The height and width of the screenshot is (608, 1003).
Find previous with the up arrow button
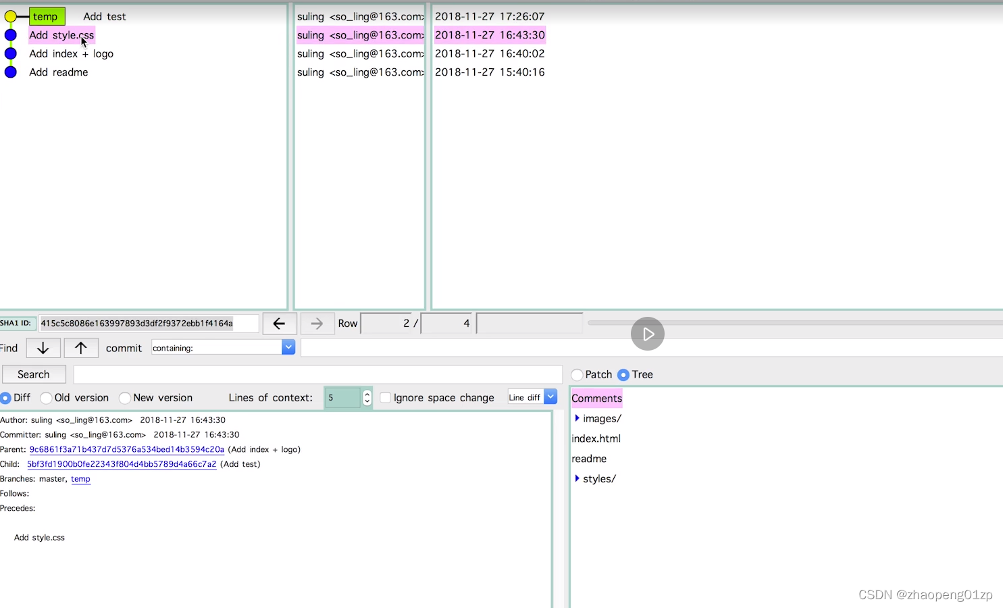coord(81,348)
